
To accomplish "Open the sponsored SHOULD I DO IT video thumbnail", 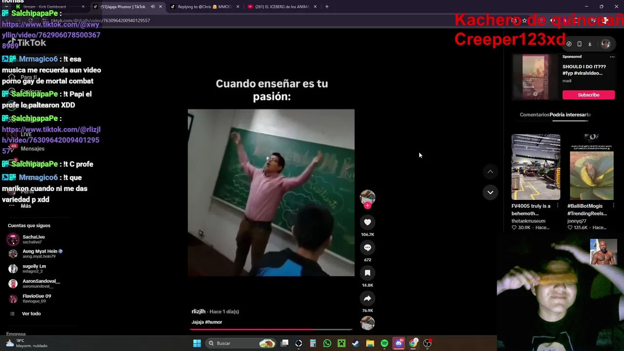I will tap(535, 77).
